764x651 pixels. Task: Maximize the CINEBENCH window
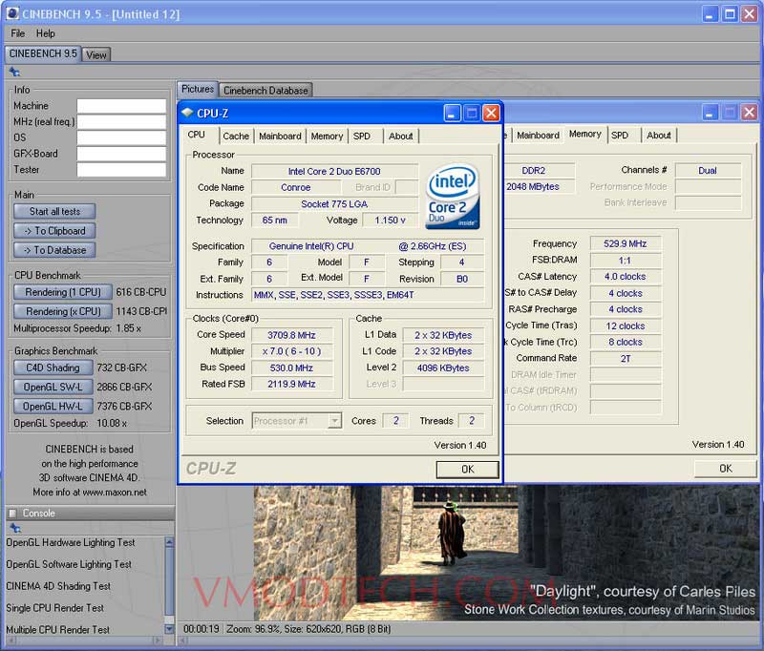pyautogui.click(x=730, y=14)
